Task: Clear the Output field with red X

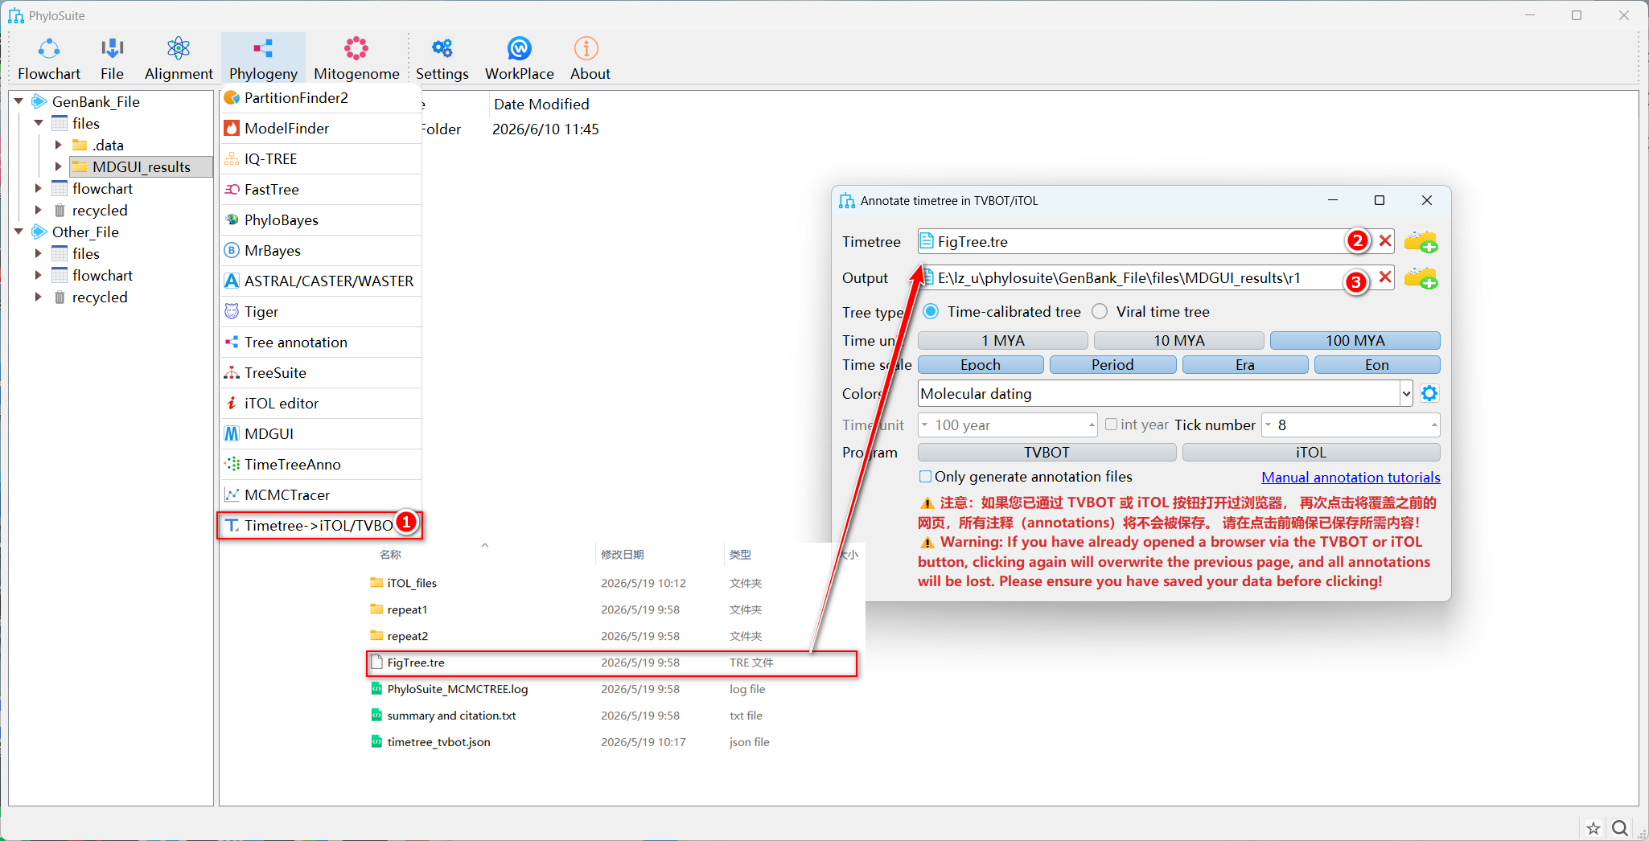Action: (1385, 277)
